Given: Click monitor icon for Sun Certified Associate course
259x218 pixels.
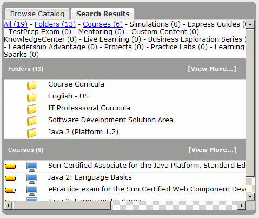Looking at the screenshot, I should [x=32, y=167].
